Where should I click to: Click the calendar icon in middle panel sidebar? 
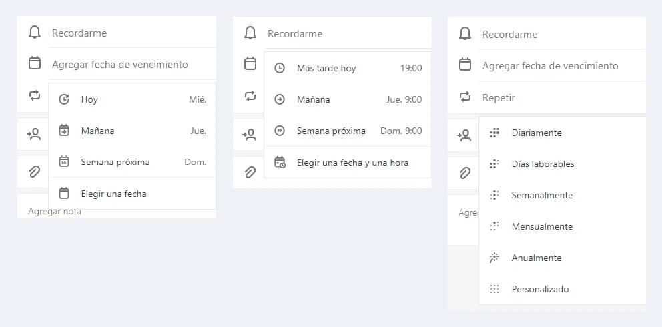tap(250, 64)
